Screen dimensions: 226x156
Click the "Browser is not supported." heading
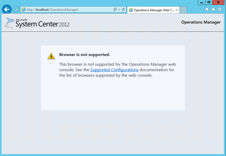tap(85, 55)
